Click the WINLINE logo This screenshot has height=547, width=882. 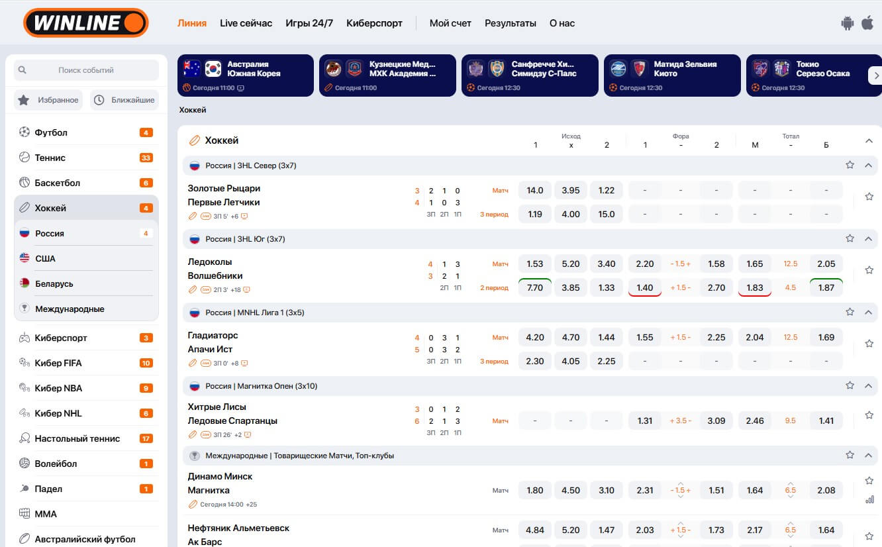pyautogui.click(x=85, y=23)
